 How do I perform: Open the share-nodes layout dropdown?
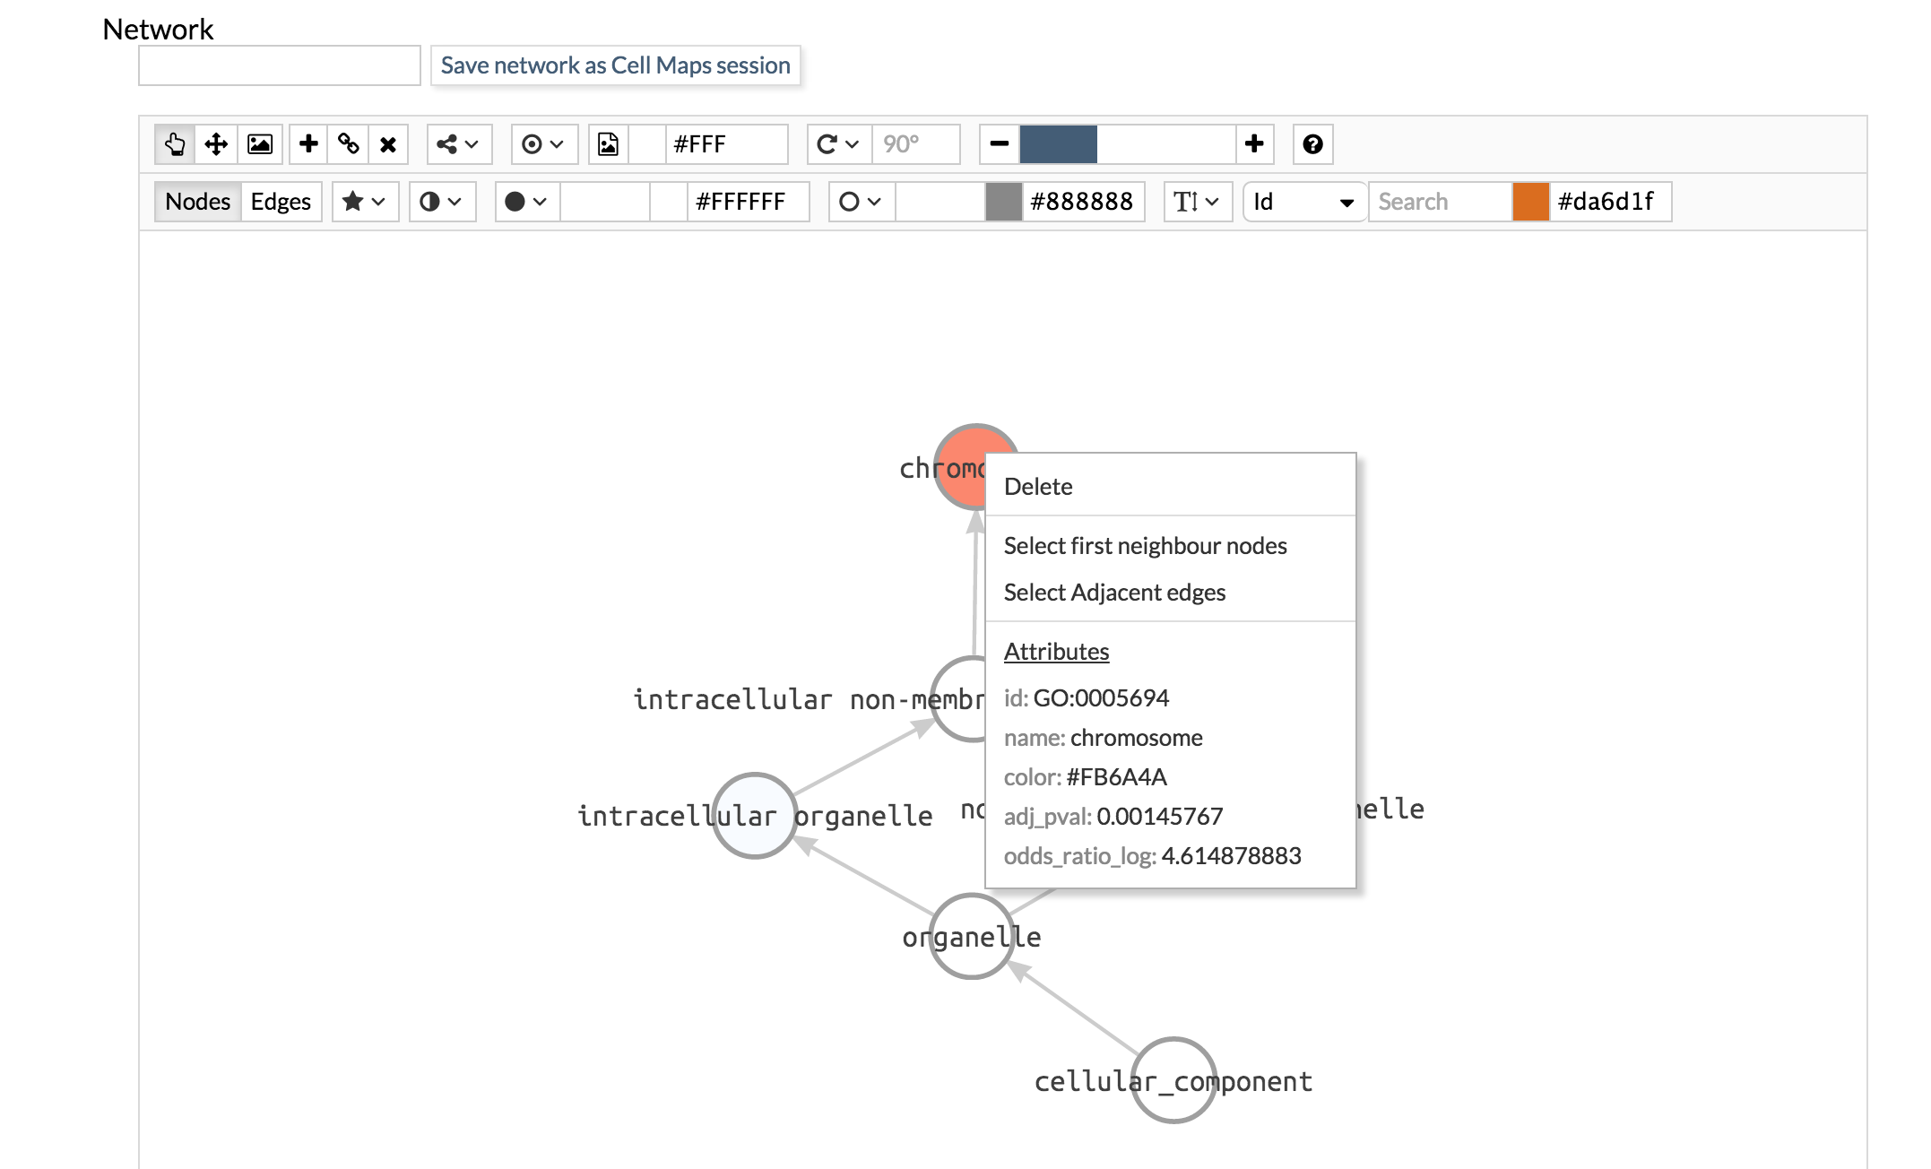click(459, 144)
